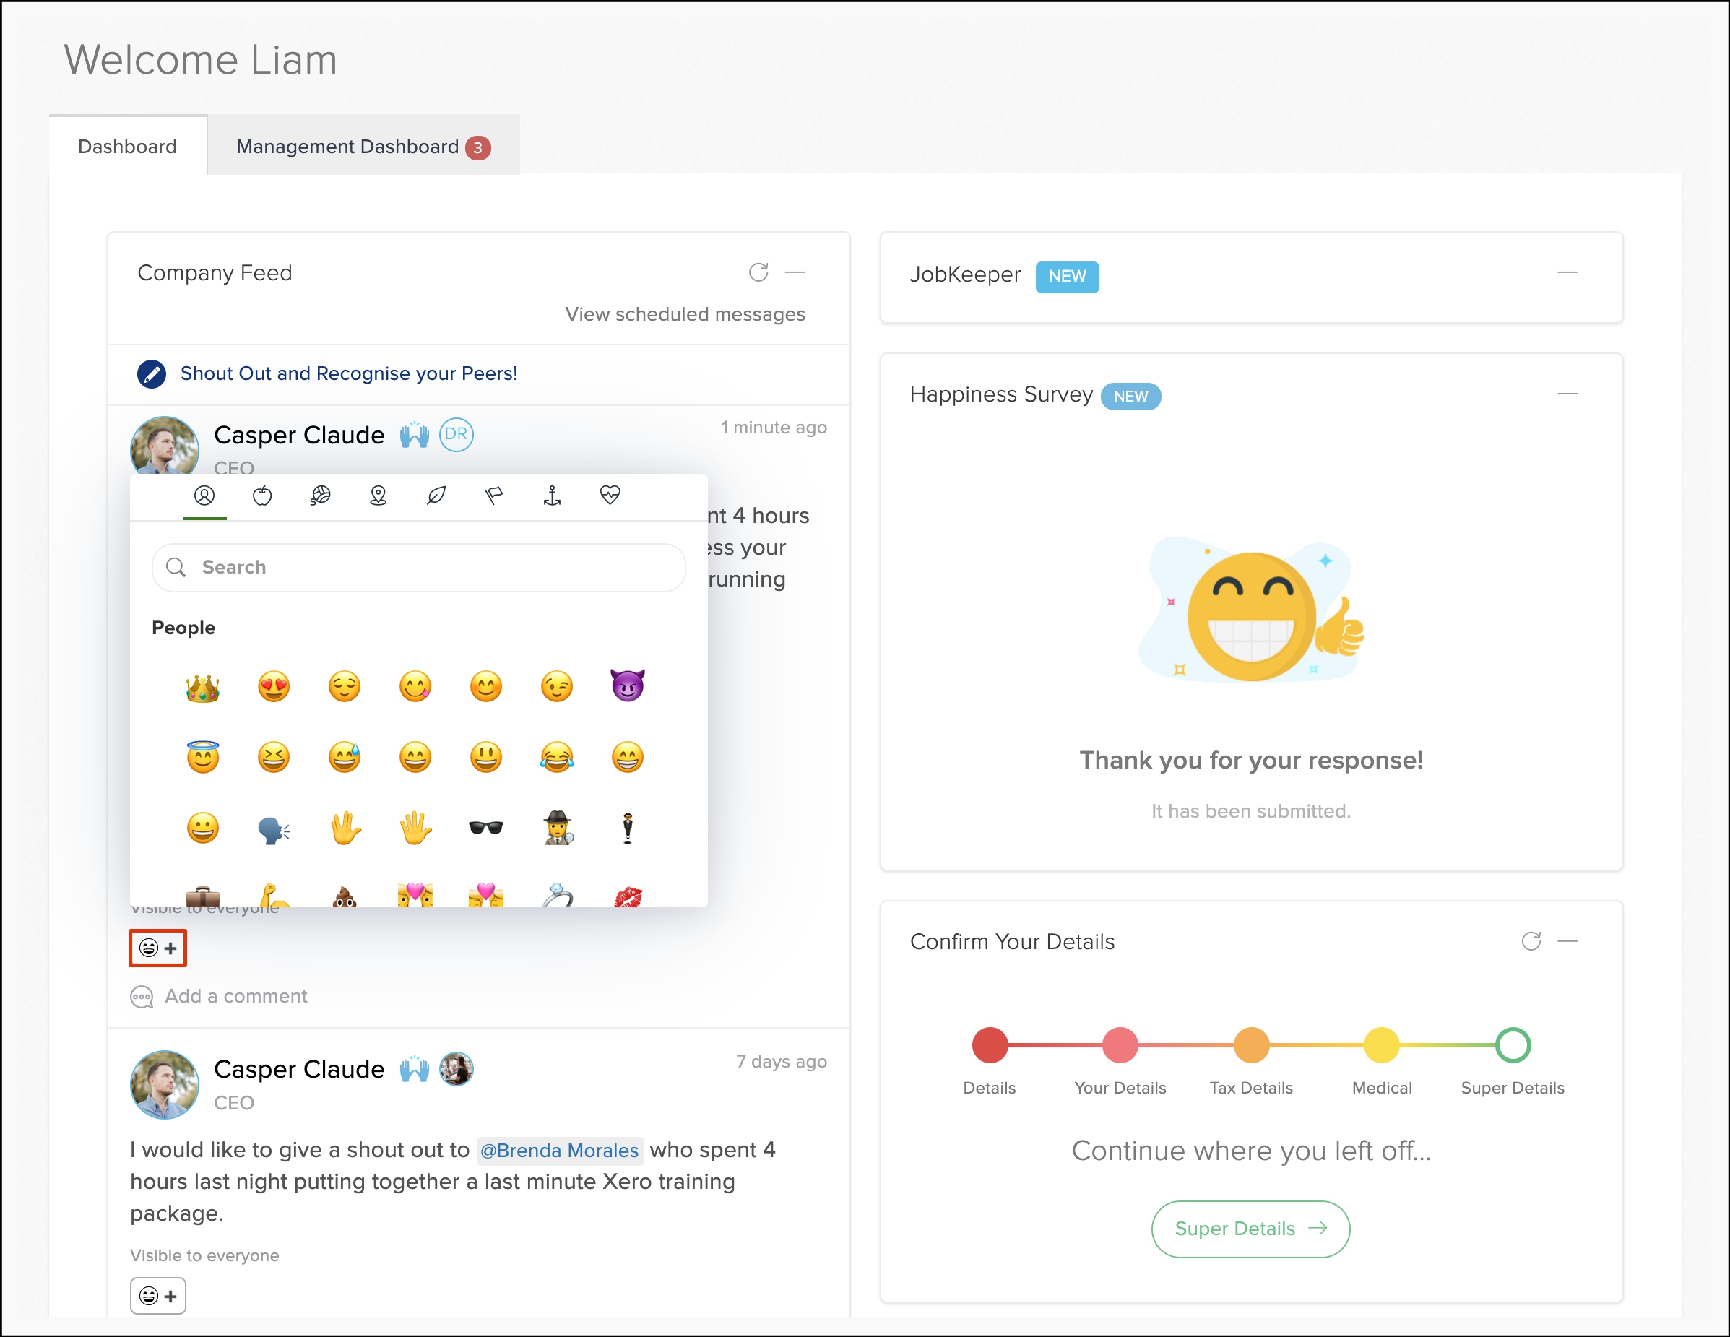
Task: Select the people category tab in picker
Action: coord(204,496)
